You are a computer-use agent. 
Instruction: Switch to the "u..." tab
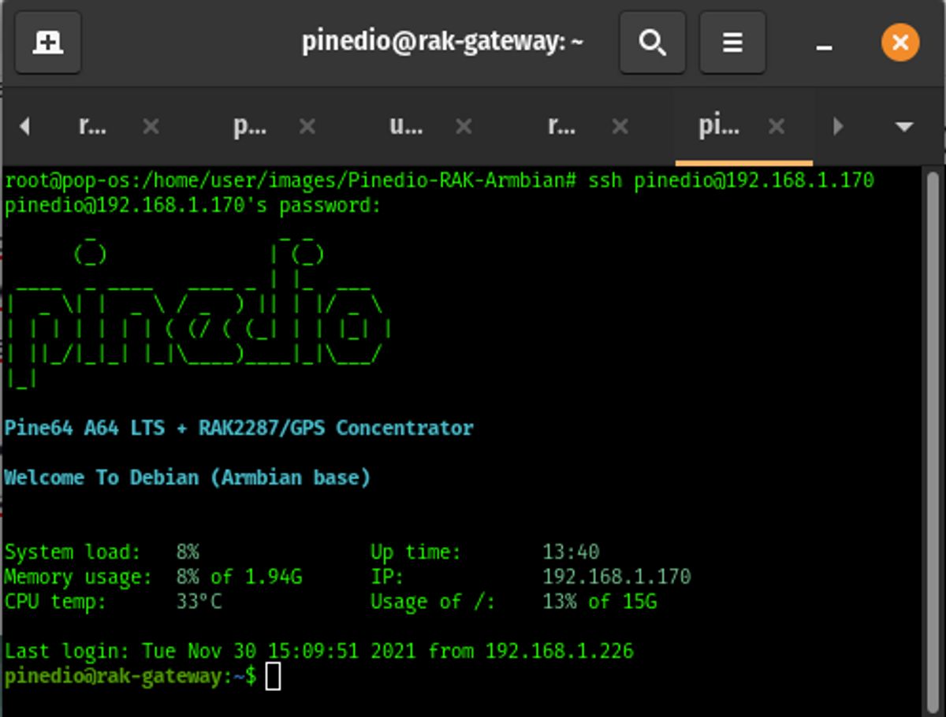click(406, 126)
